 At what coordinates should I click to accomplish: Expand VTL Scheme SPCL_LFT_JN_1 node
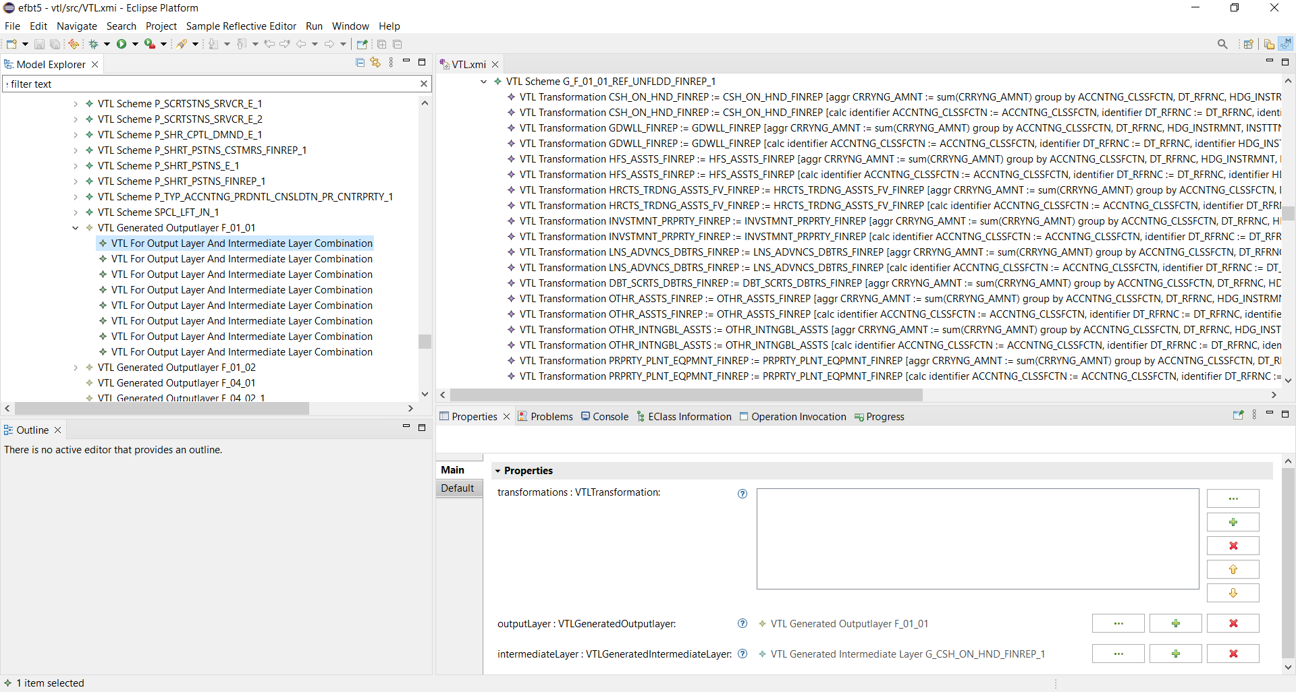[76, 212]
